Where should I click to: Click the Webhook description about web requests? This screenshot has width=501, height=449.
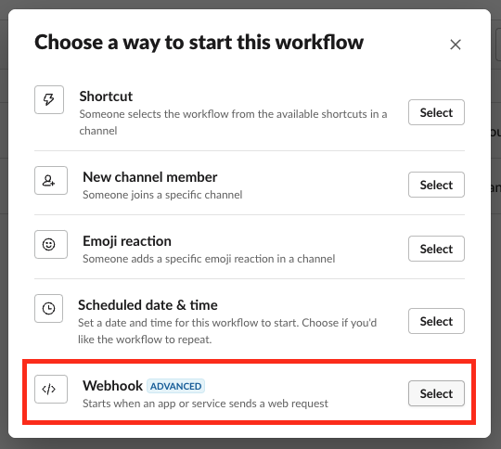pyautogui.click(x=205, y=404)
